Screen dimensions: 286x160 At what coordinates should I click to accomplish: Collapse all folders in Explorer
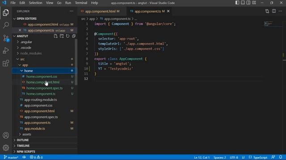tap(74, 36)
